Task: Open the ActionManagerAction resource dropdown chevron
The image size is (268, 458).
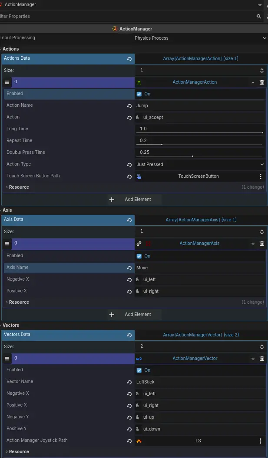Action: pyautogui.click(x=253, y=82)
